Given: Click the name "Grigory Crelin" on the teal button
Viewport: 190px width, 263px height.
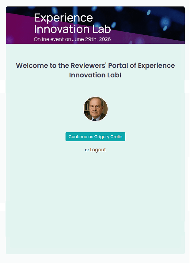Looking at the screenshot, I should (108, 137).
